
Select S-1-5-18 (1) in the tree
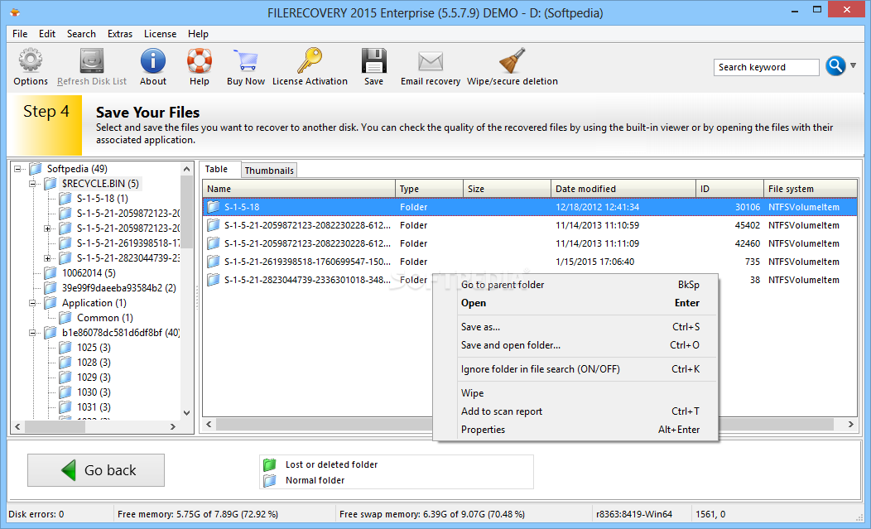(x=102, y=199)
